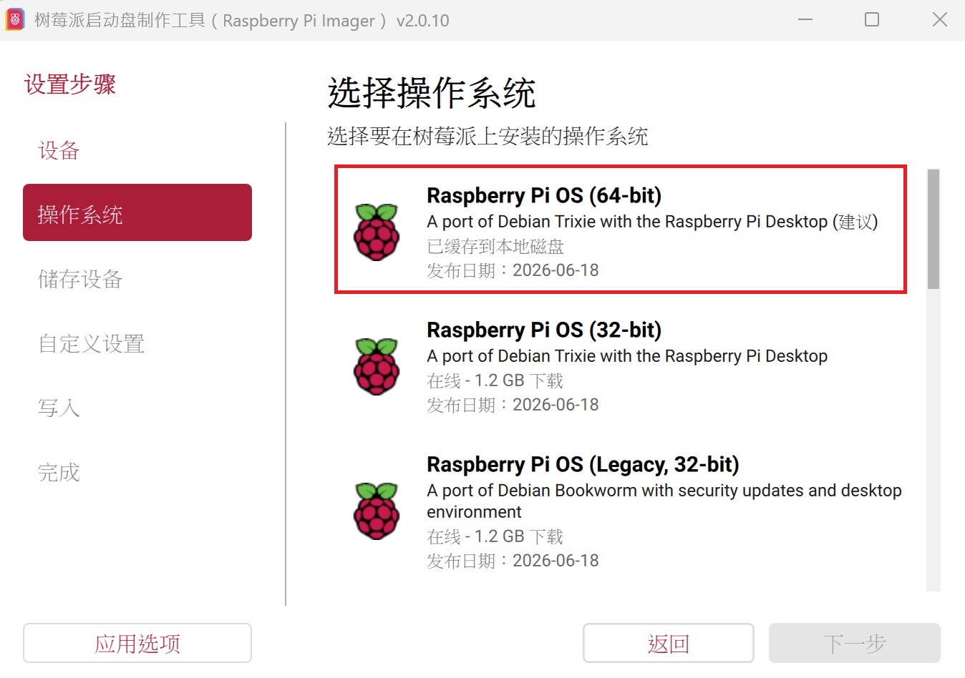Image resolution: width=965 pixels, height=678 pixels.
Task: Choose Raspberry Pi OS (64-bit) title
Action: [x=544, y=195]
